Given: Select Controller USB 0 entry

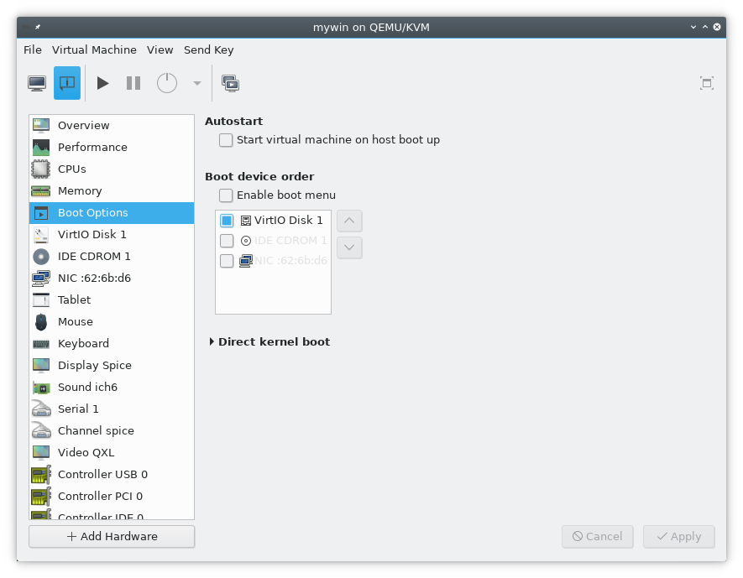Looking at the screenshot, I should pyautogui.click(x=112, y=474).
